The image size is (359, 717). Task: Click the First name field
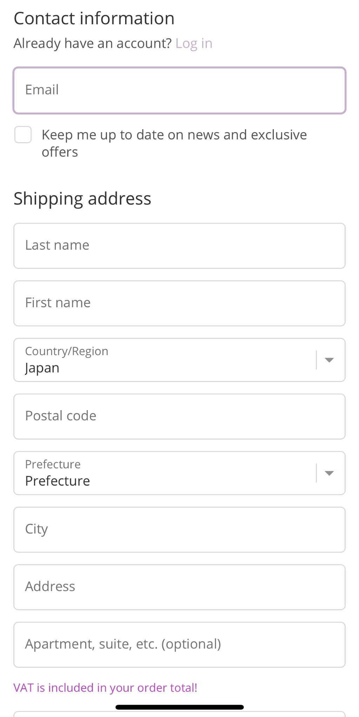[179, 303]
